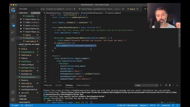Open Chat.js in file tree
Screen dimensions: 190x107
28,49
